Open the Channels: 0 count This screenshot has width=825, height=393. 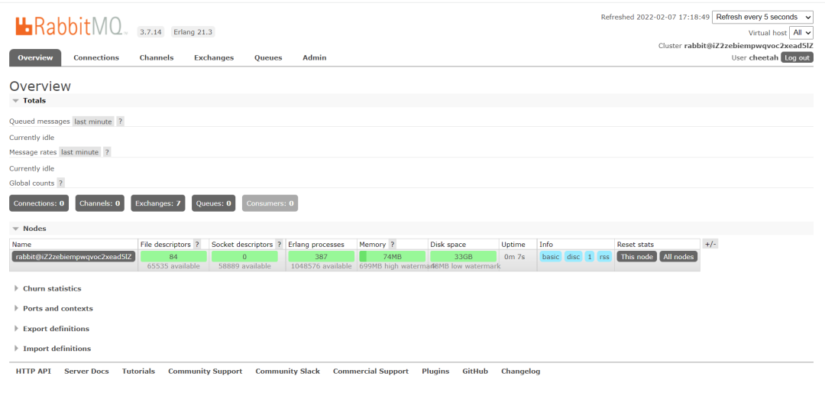[100, 203]
